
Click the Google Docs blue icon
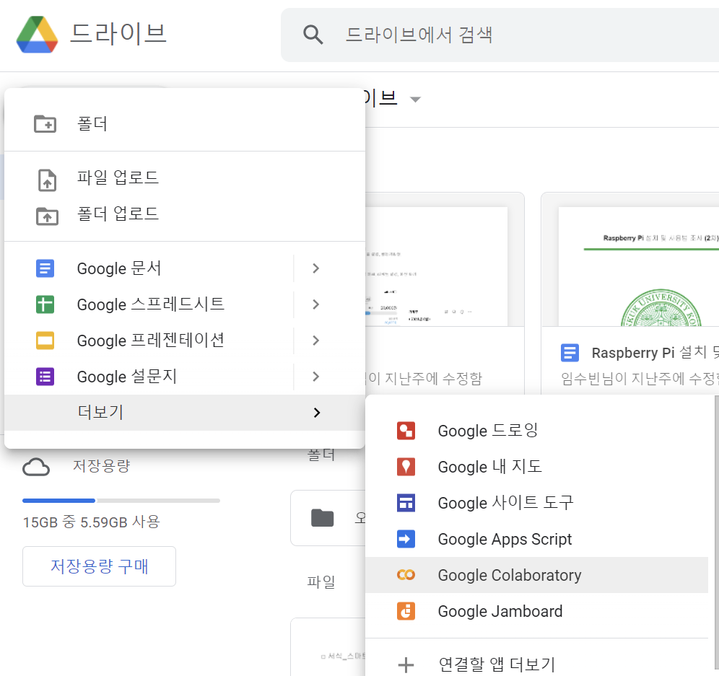tap(45, 268)
